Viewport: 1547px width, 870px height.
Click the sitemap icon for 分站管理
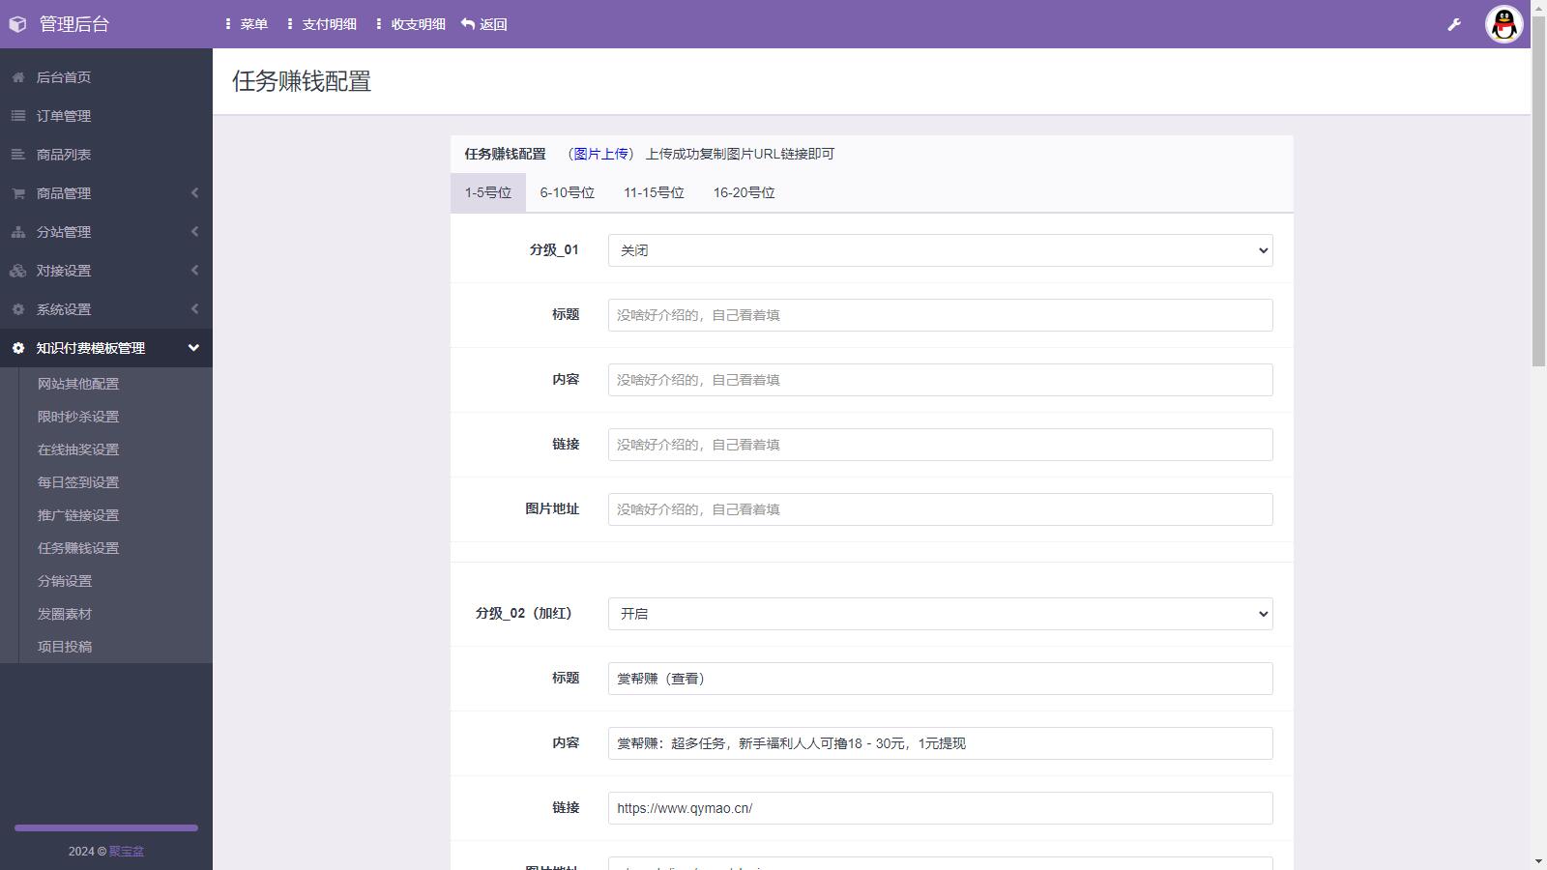pyautogui.click(x=18, y=232)
